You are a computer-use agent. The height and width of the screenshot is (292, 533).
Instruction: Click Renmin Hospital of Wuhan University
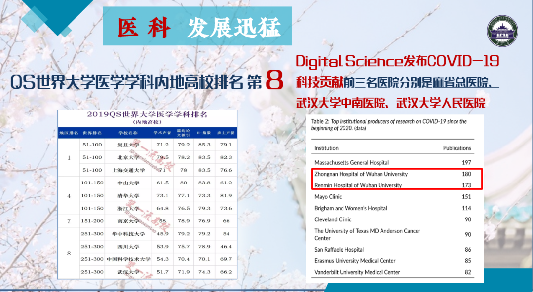click(358, 185)
